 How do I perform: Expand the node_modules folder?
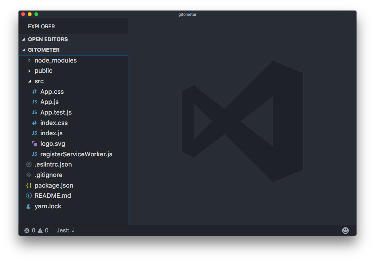[55, 60]
